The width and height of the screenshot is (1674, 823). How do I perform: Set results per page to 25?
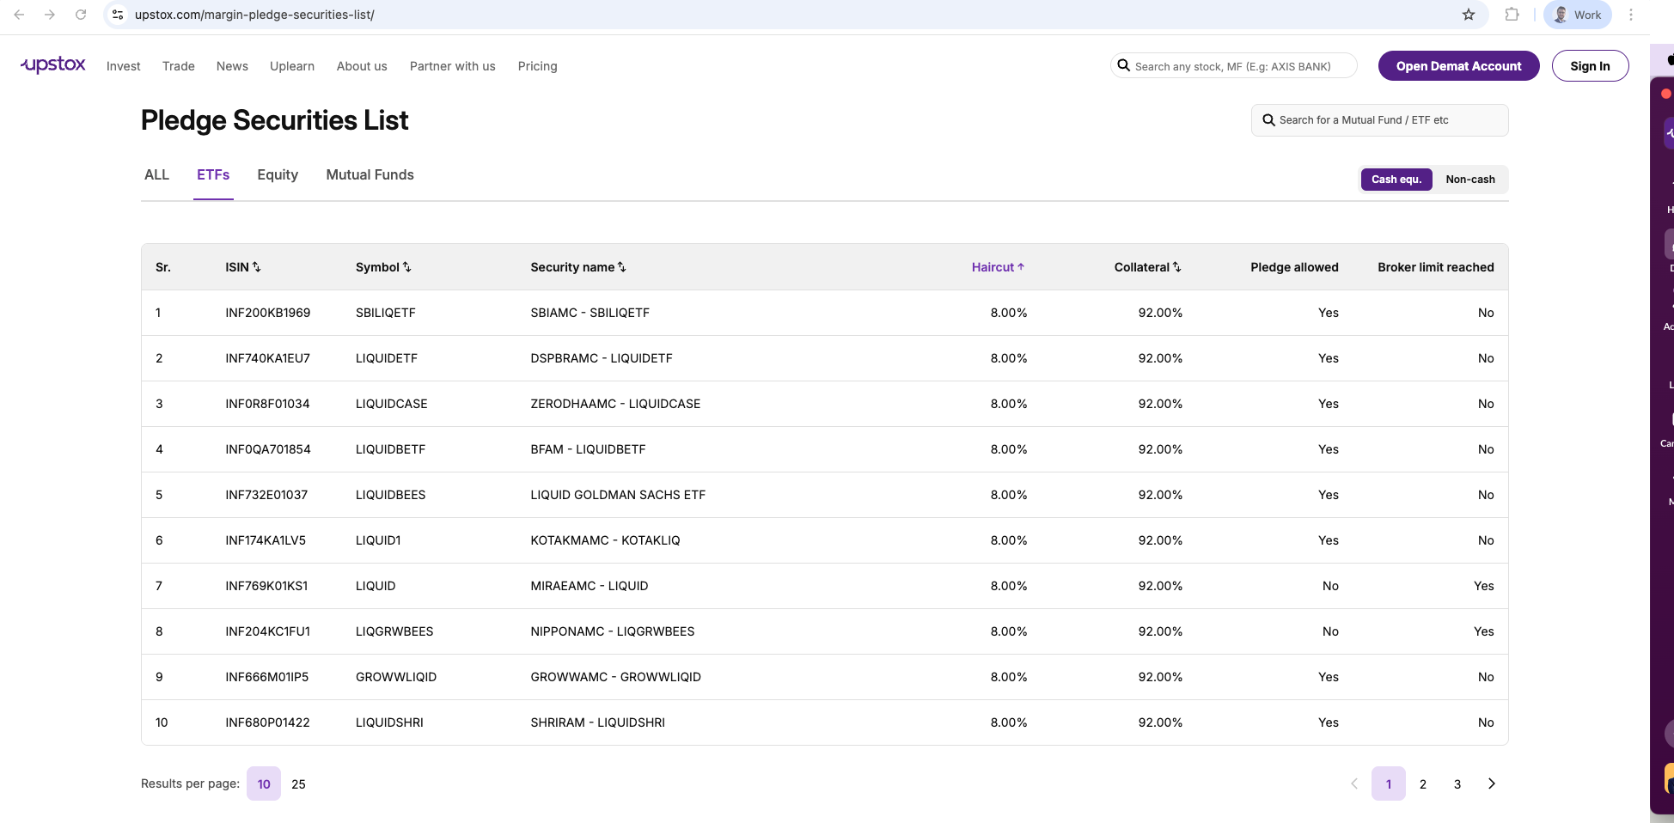click(298, 784)
